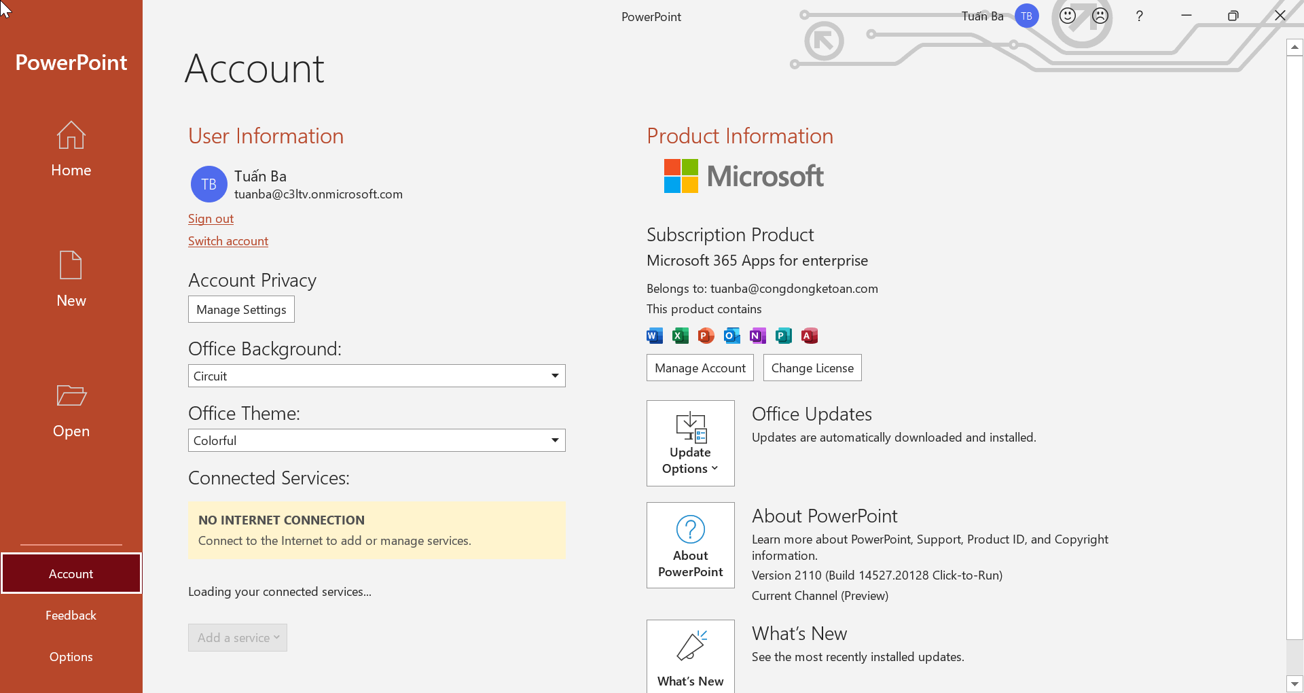Open Help question mark icon

(1139, 16)
